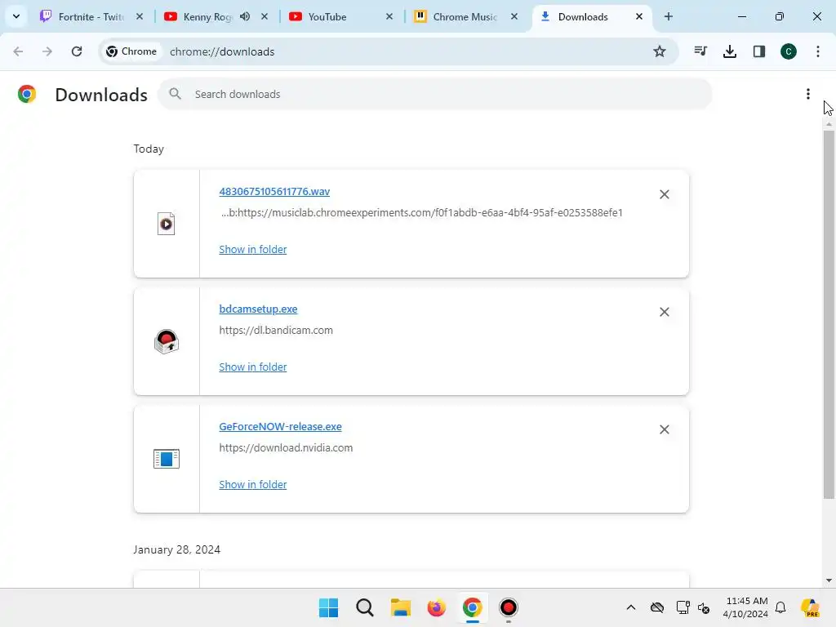This screenshot has height=627, width=836.
Task: Go back to previous page
Action: pyautogui.click(x=18, y=51)
